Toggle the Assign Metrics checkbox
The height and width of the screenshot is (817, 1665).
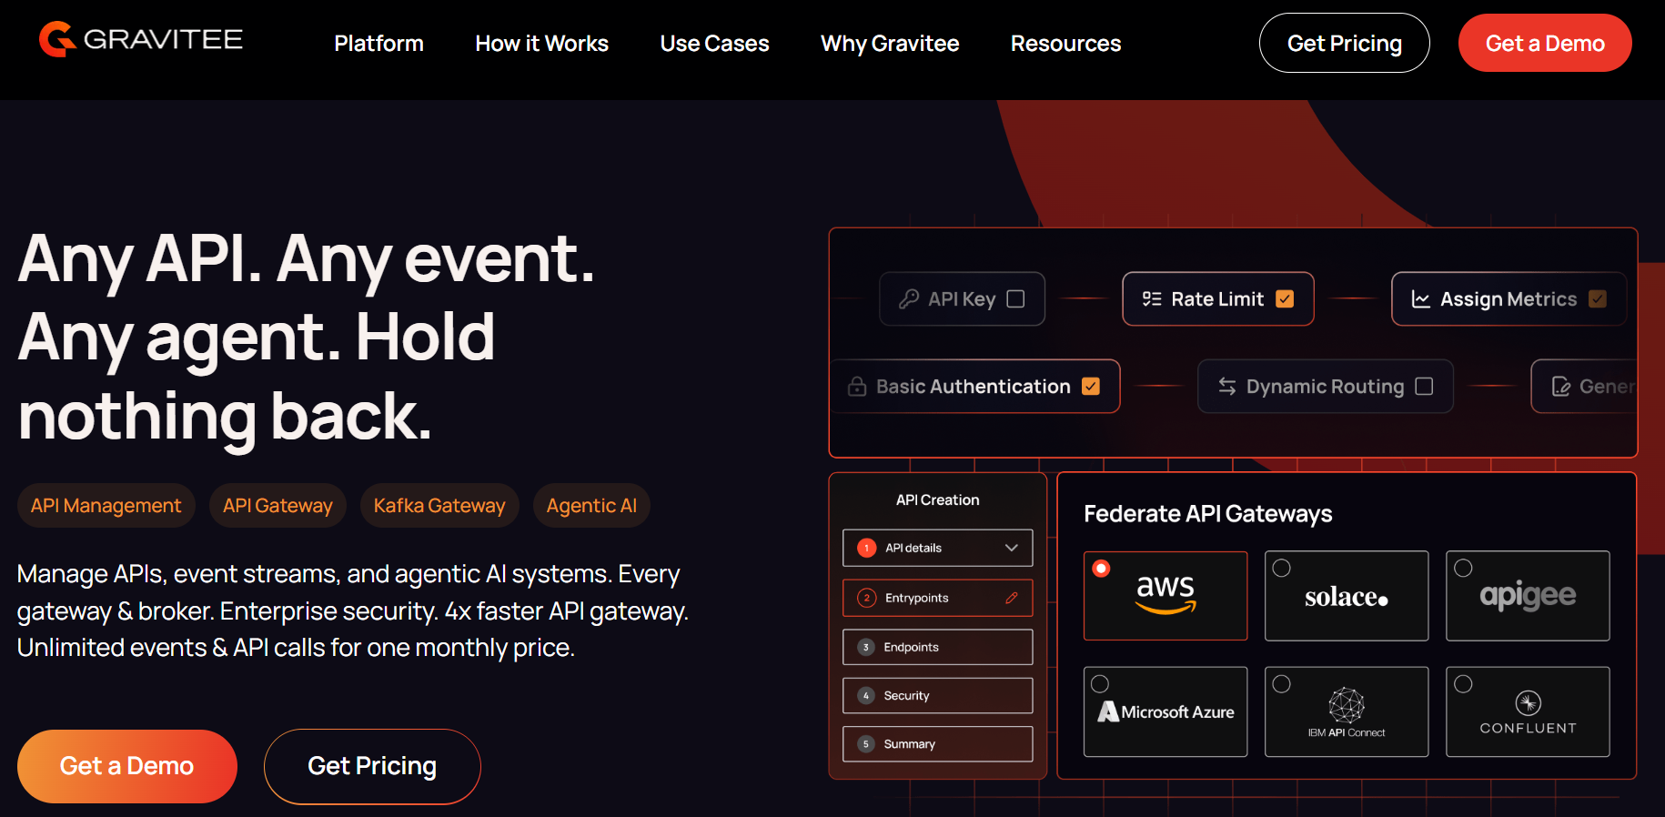[x=1597, y=298]
